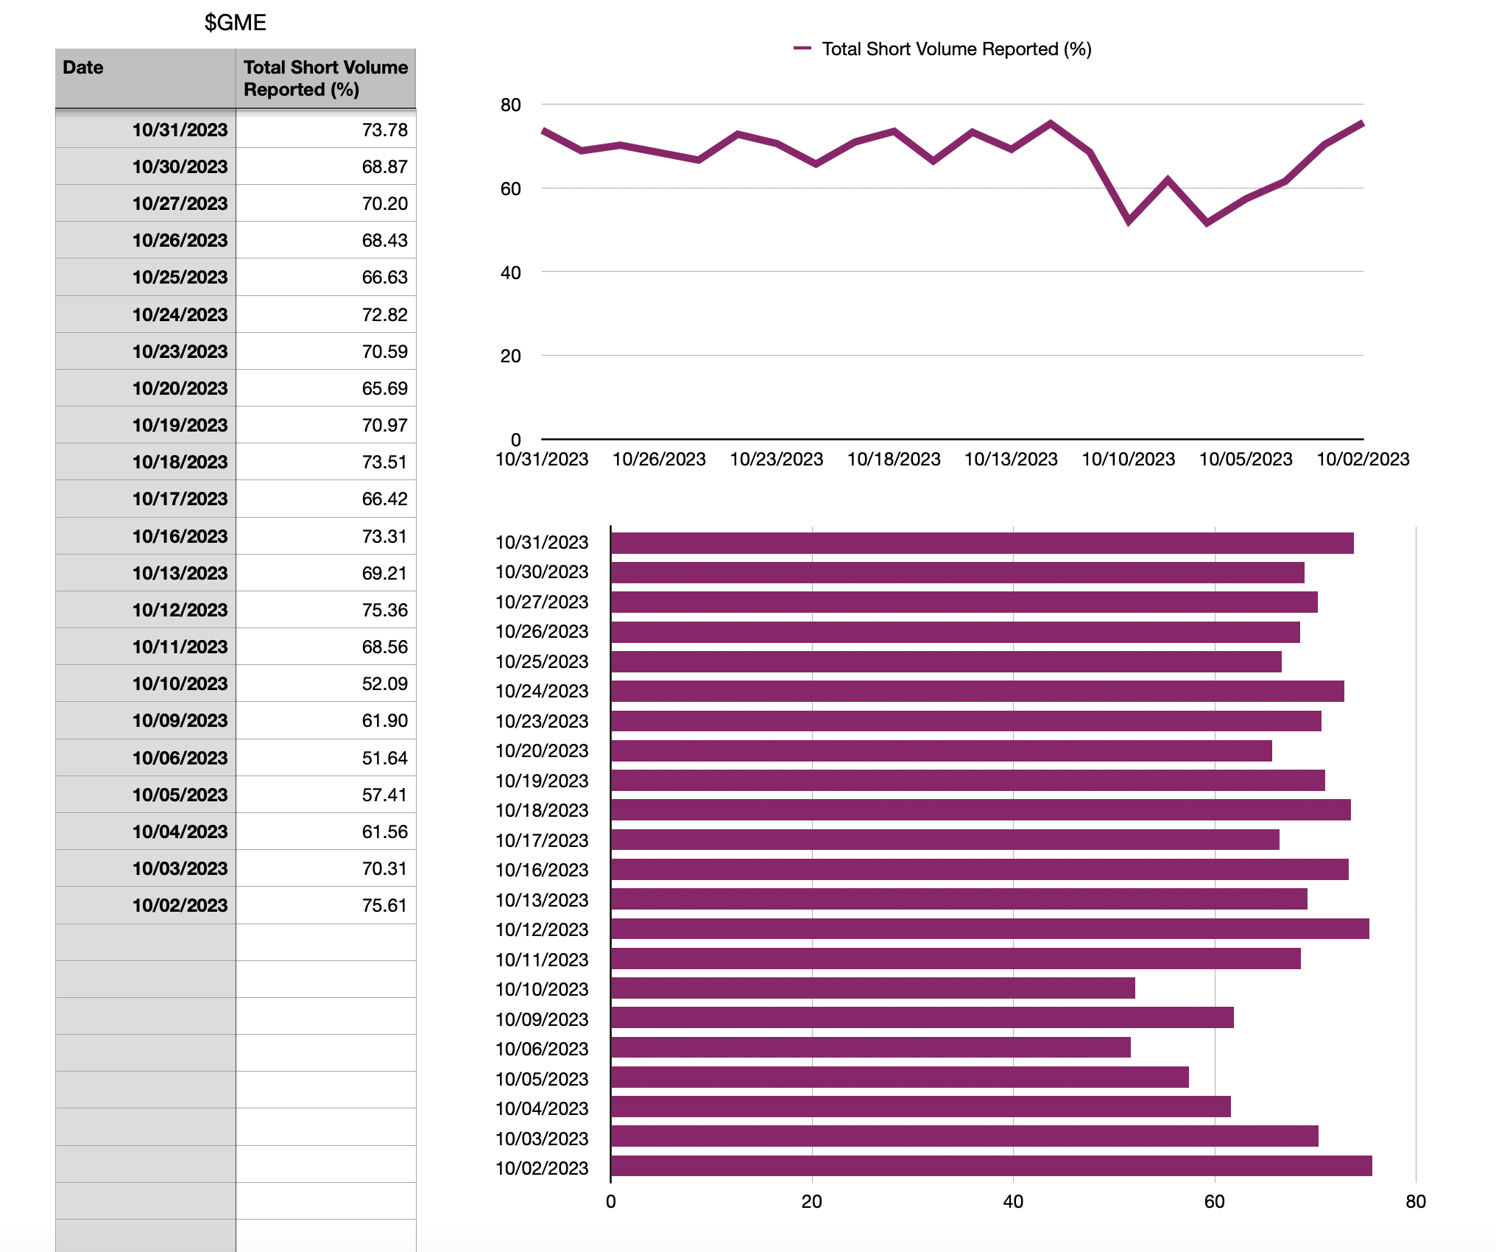The image size is (1496, 1252).
Task: Click the 10/26/2023 row header in the table
Action: [x=146, y=240]
